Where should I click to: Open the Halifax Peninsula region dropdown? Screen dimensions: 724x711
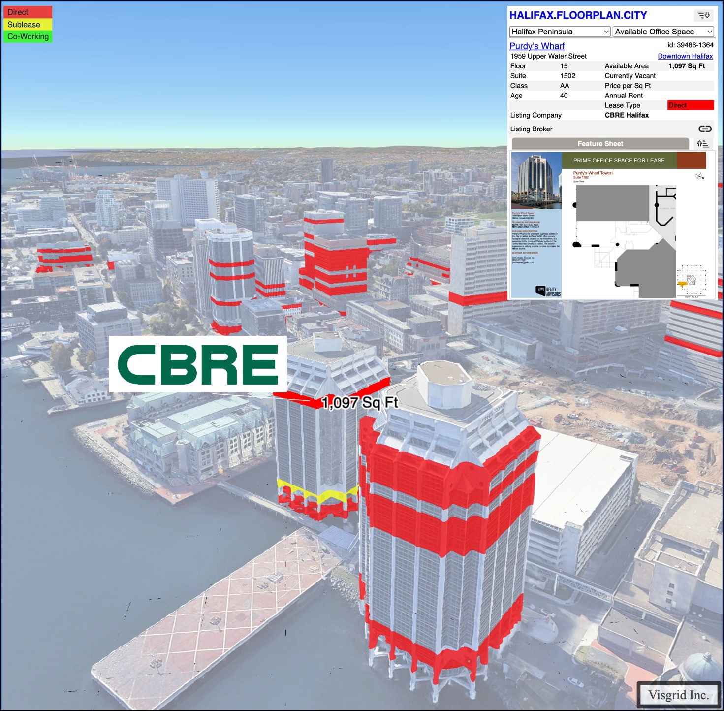(x=560, y=32)
